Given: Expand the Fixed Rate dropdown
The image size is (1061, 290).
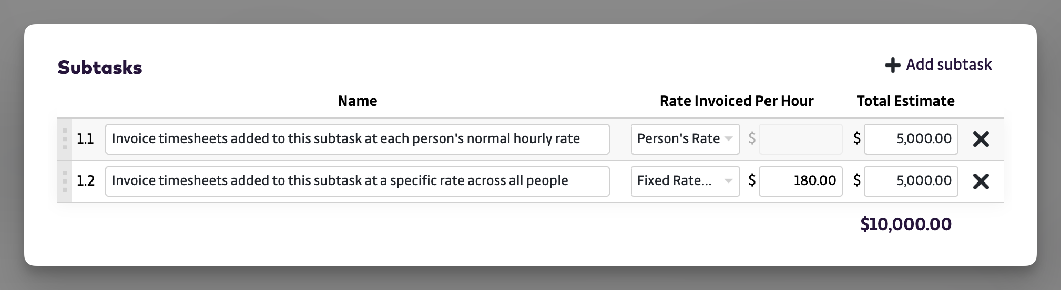Looking at the screenshot, I should pyautogui.click(x=685, y=181).
